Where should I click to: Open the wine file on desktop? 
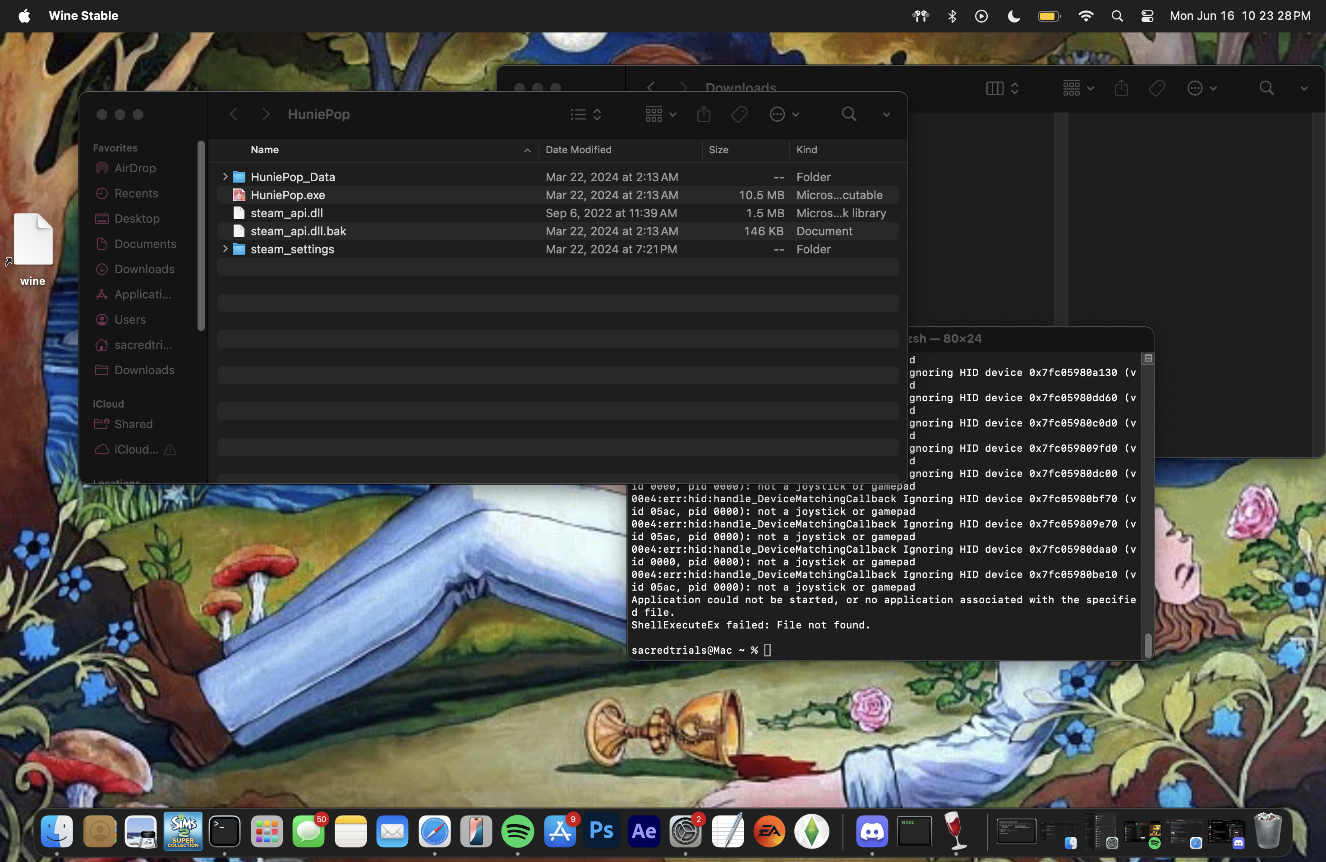pyautogui.click(x=33, y=239)
